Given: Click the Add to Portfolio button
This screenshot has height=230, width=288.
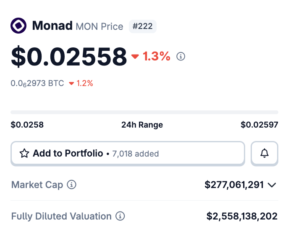Looking at the screenshot, I should pos(127,154).
